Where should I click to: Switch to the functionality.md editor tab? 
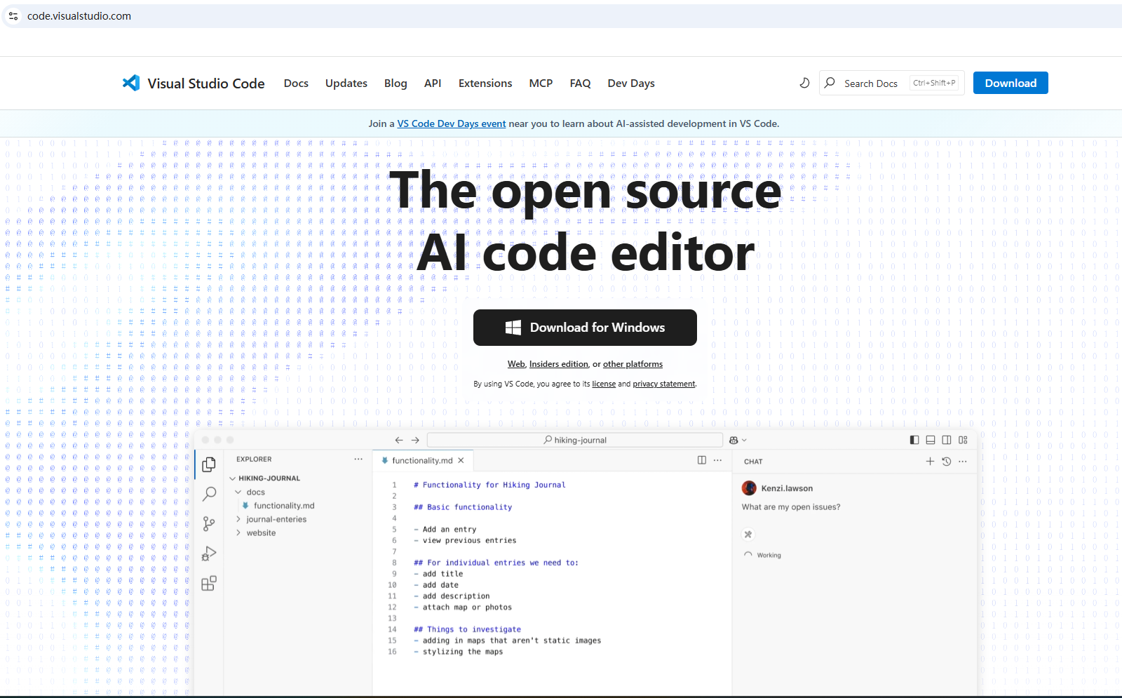tap(423, 461)
